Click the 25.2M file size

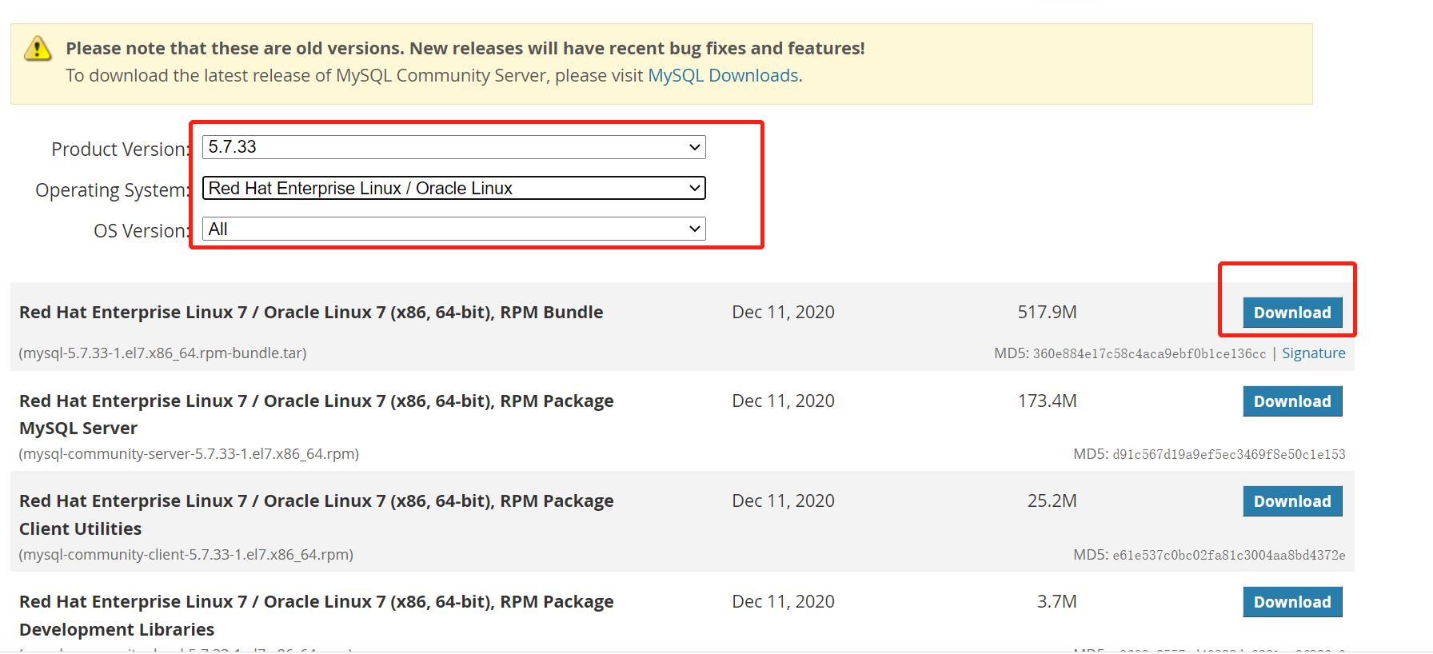pyautogui.click(x=1052, y=501)
